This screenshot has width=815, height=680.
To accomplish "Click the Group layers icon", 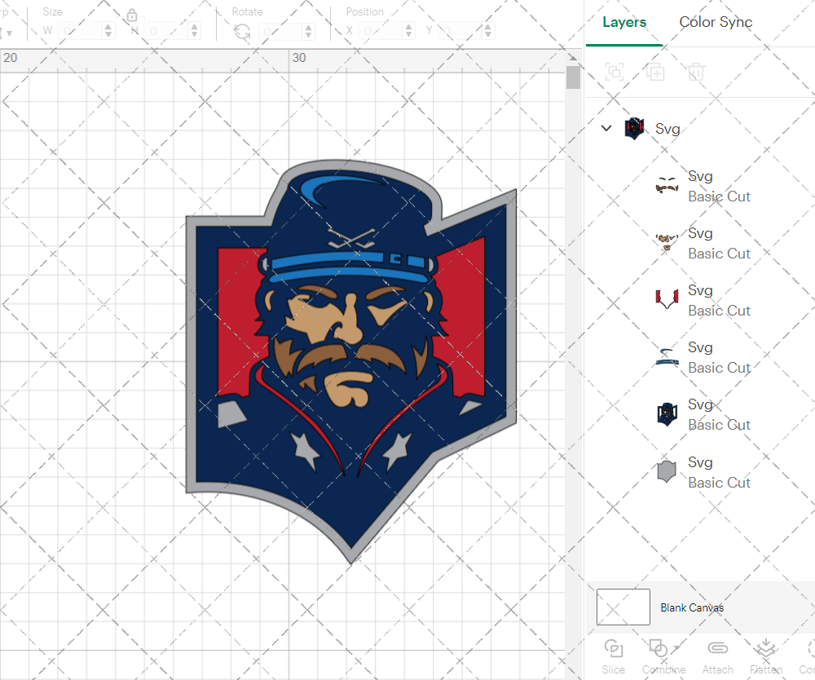I will click(x=615, y=72).
